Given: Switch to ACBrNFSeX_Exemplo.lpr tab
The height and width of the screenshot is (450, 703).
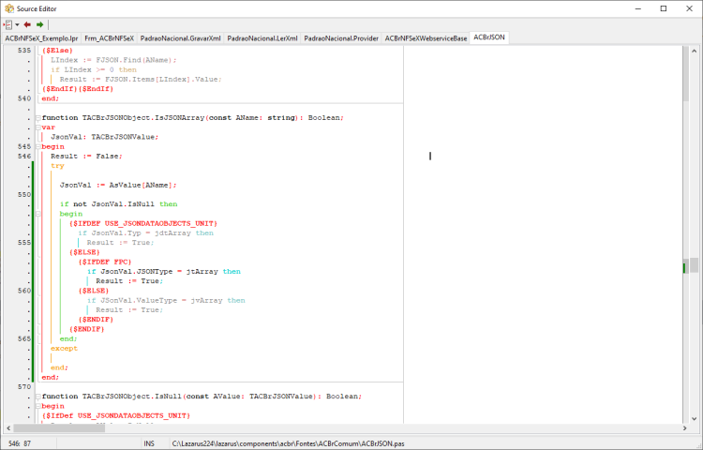Looking at the screenshot, I should tap(41, 38).
